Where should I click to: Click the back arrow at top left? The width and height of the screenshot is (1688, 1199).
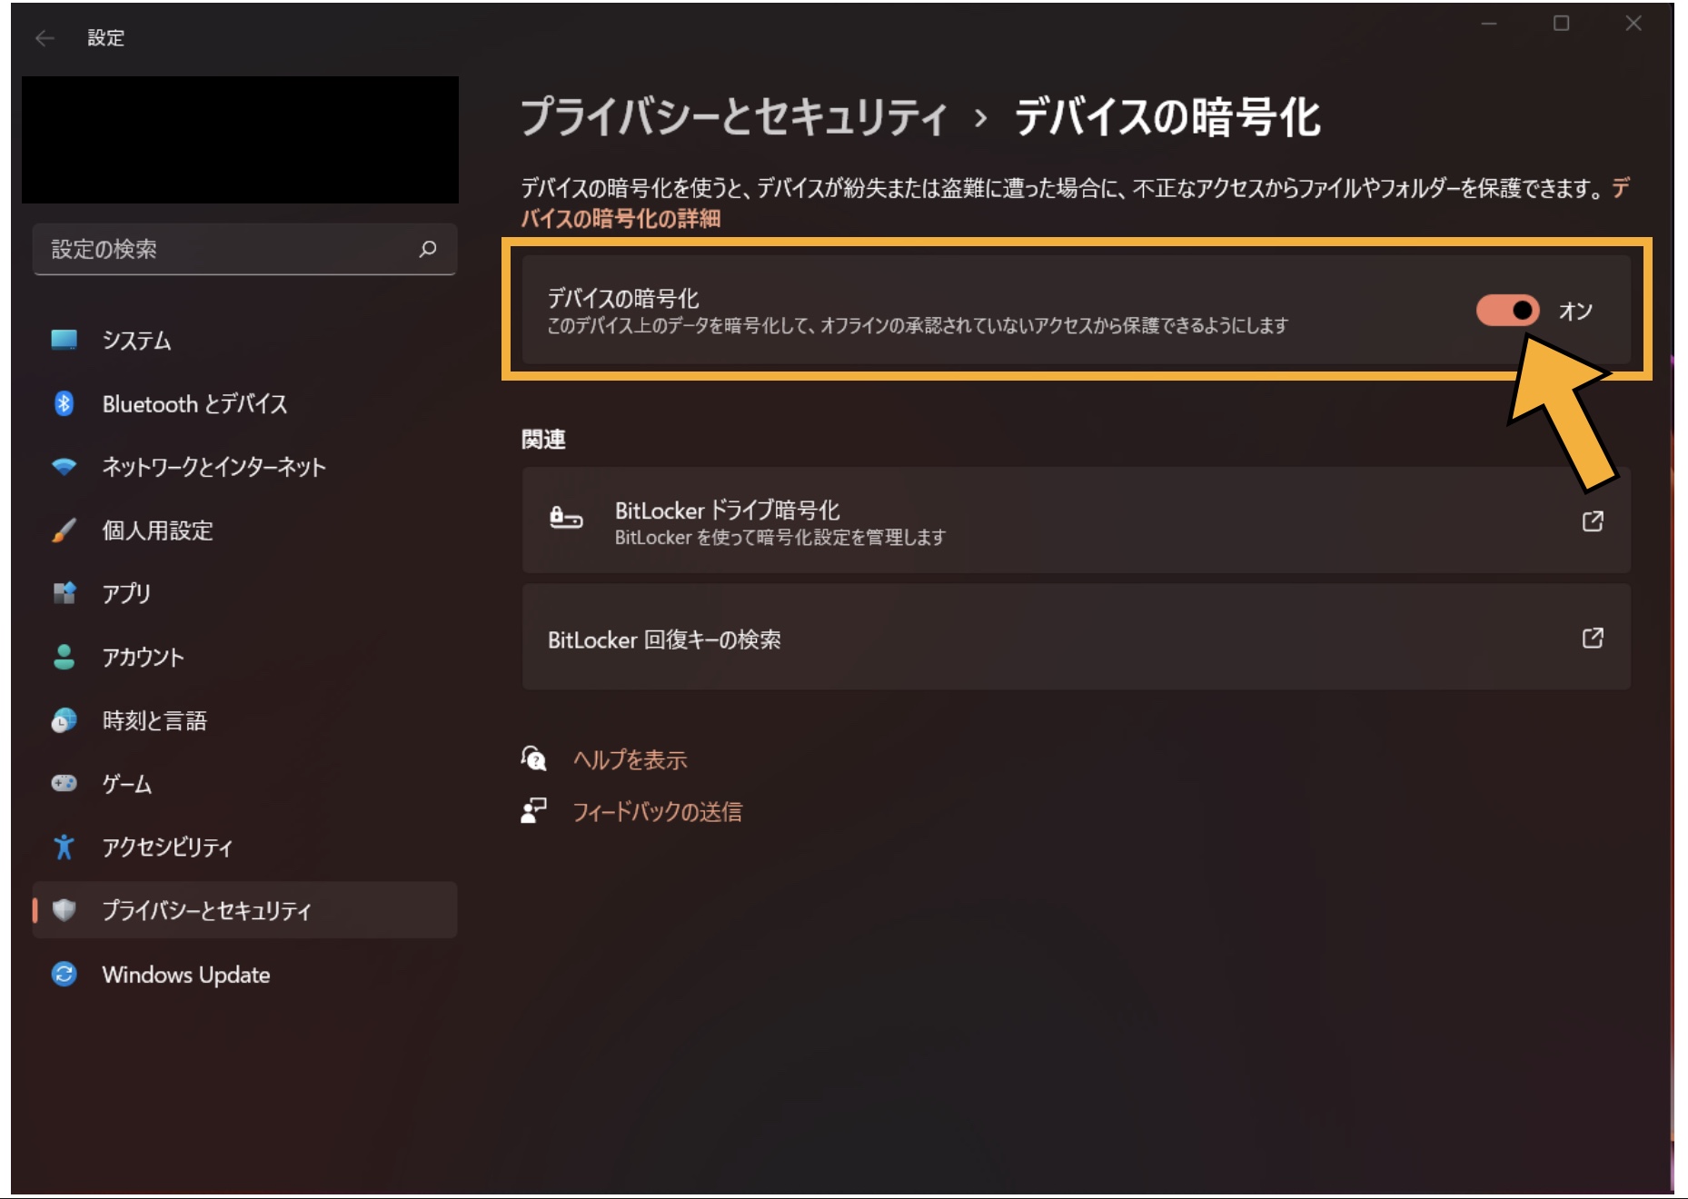click(x=43, y=38)
